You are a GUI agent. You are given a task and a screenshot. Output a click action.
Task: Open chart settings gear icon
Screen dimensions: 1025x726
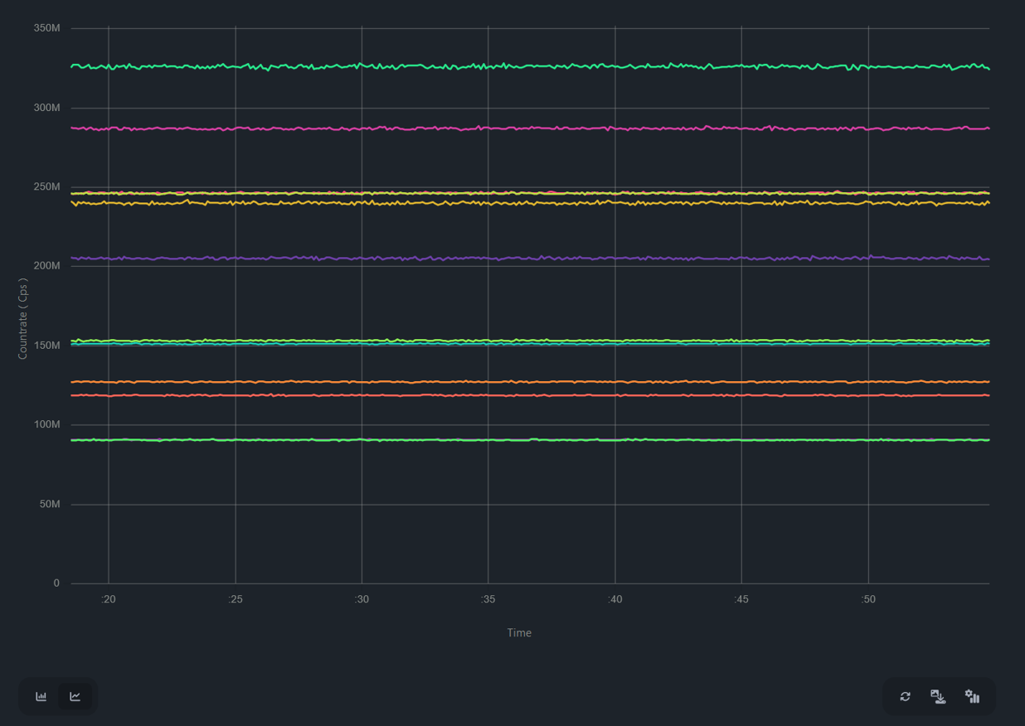point(972,696)
